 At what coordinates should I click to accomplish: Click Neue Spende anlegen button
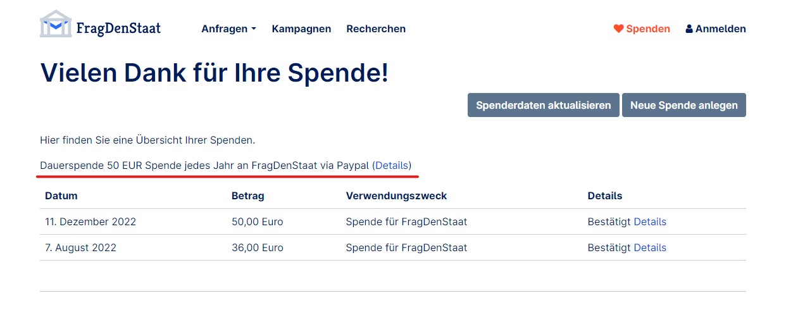pos(683,105)
